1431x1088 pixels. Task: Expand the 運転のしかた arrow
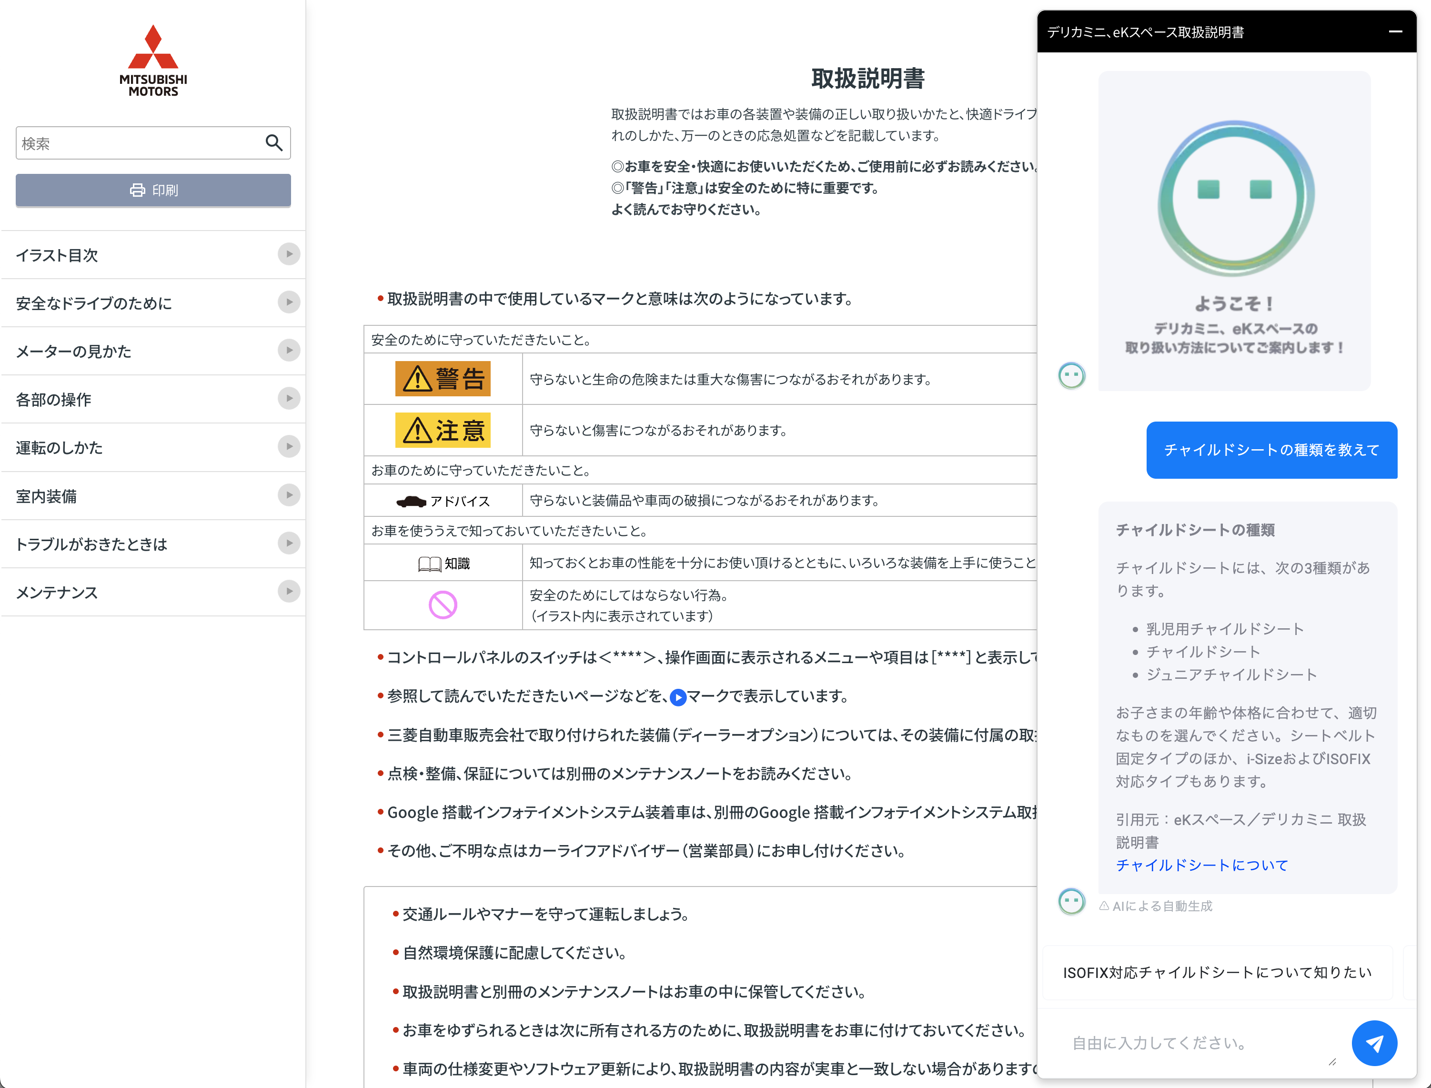289,446
